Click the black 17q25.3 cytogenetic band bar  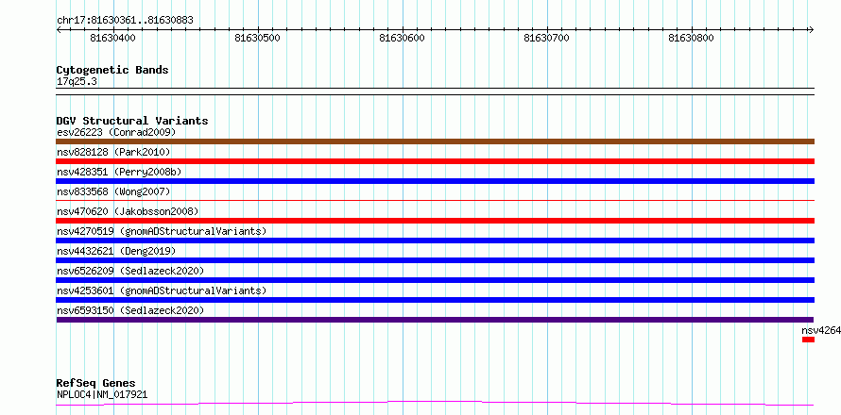(x=436, y=91)
